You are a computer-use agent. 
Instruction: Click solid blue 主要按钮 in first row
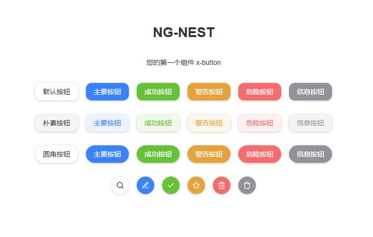107,92
